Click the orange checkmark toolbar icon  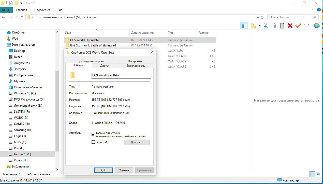point(298,26)
